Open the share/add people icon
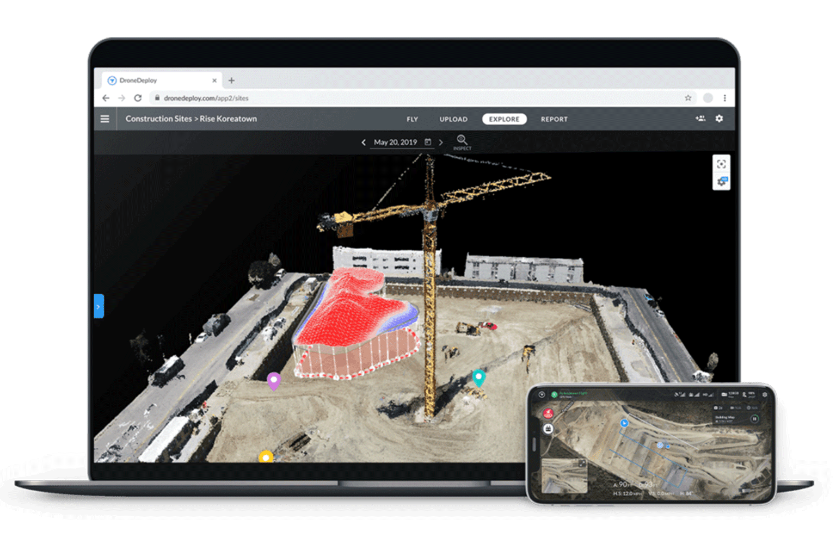Screen dimensions: 836x557 click(x=700, y=118)
